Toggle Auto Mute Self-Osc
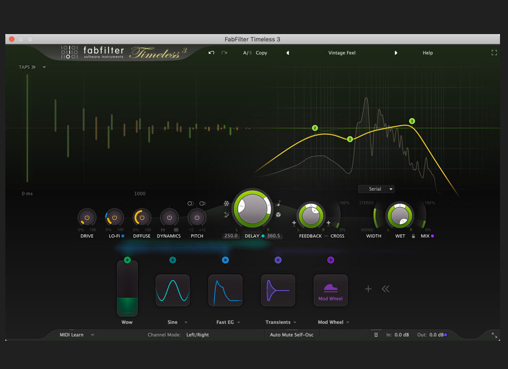The image size is (508, 369). (292, 335)
